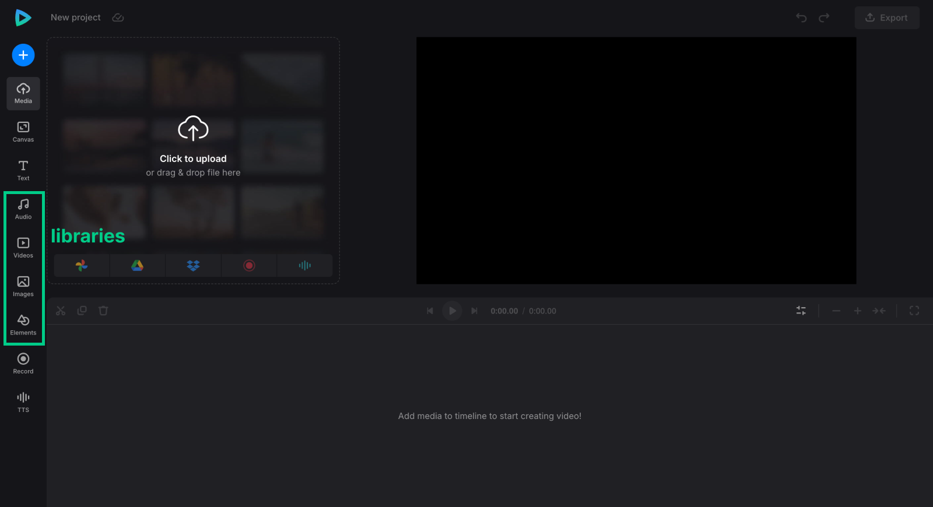This screenshot has width=933, height=507.
Task: Open voice recording from upload panel
Action: coord(305,265)
